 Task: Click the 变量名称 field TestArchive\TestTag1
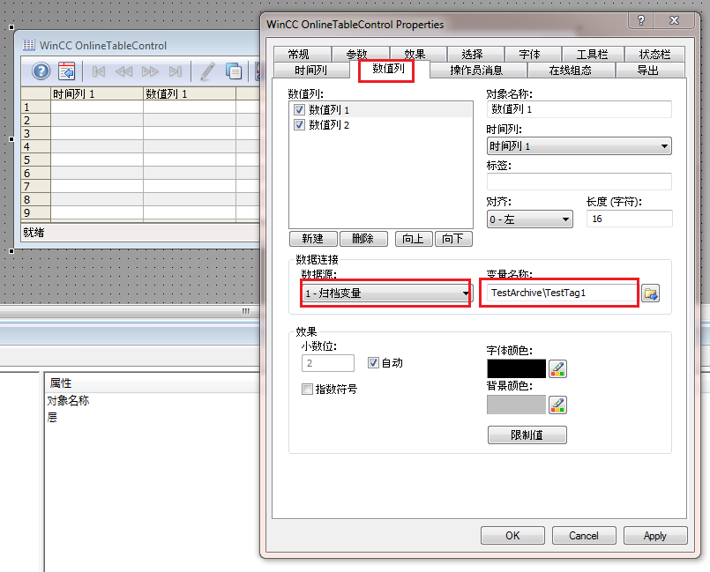[562, 293]
